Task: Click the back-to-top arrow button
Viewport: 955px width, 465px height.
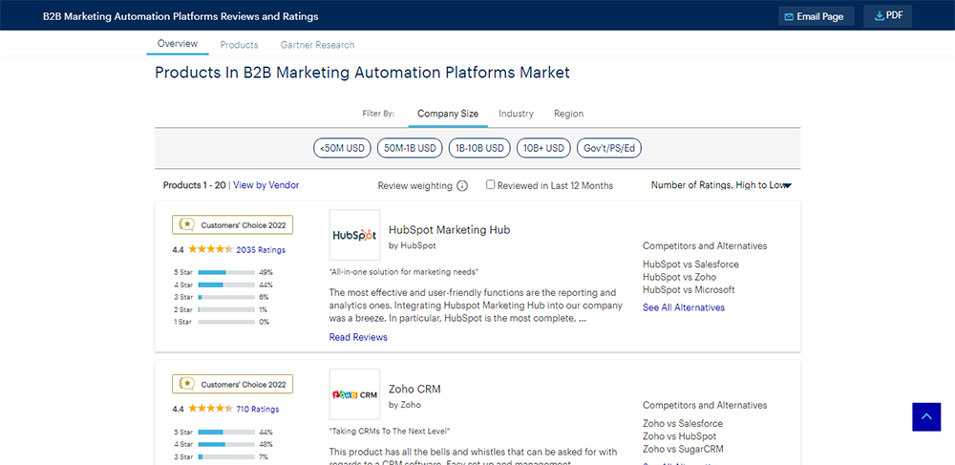Action: click(x=926, y=417)
